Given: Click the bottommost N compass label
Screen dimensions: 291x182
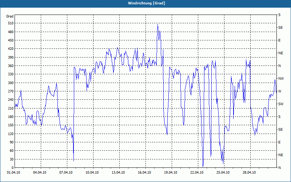Looking at the screenshot, I should tap(279, 168).
